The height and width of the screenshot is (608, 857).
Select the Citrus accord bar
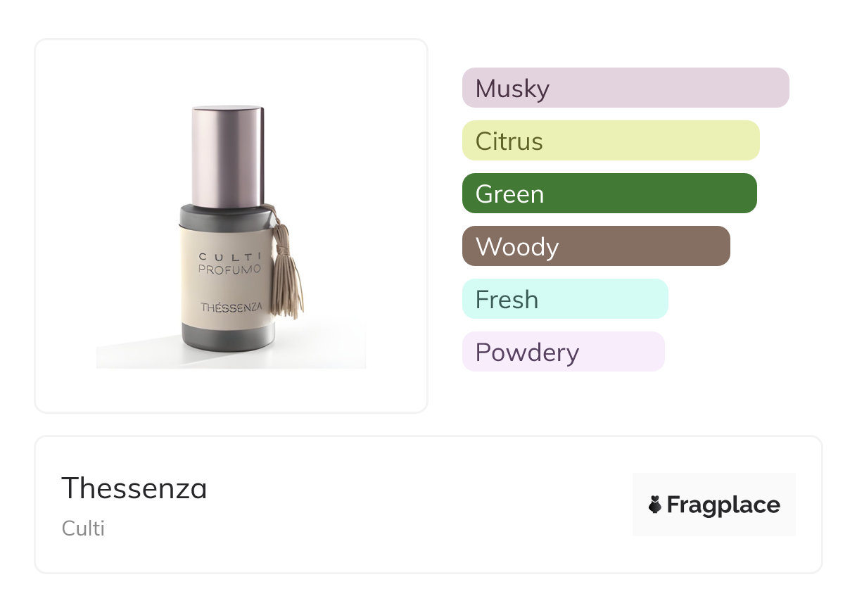tap(610, 141)
